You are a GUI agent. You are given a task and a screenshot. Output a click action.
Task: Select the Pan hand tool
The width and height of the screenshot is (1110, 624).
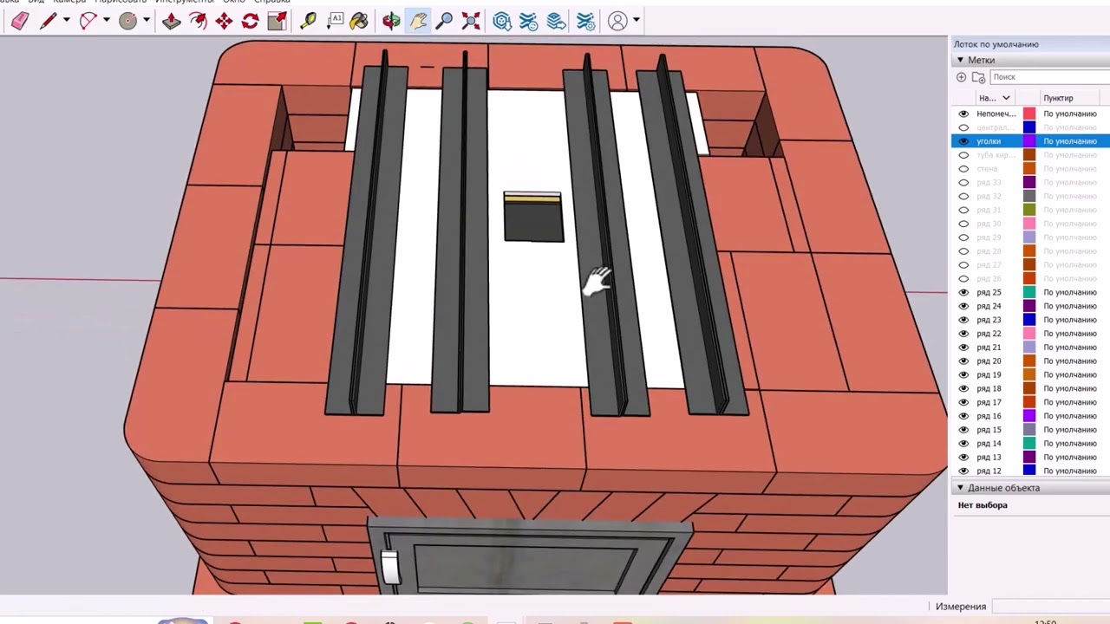418,21
